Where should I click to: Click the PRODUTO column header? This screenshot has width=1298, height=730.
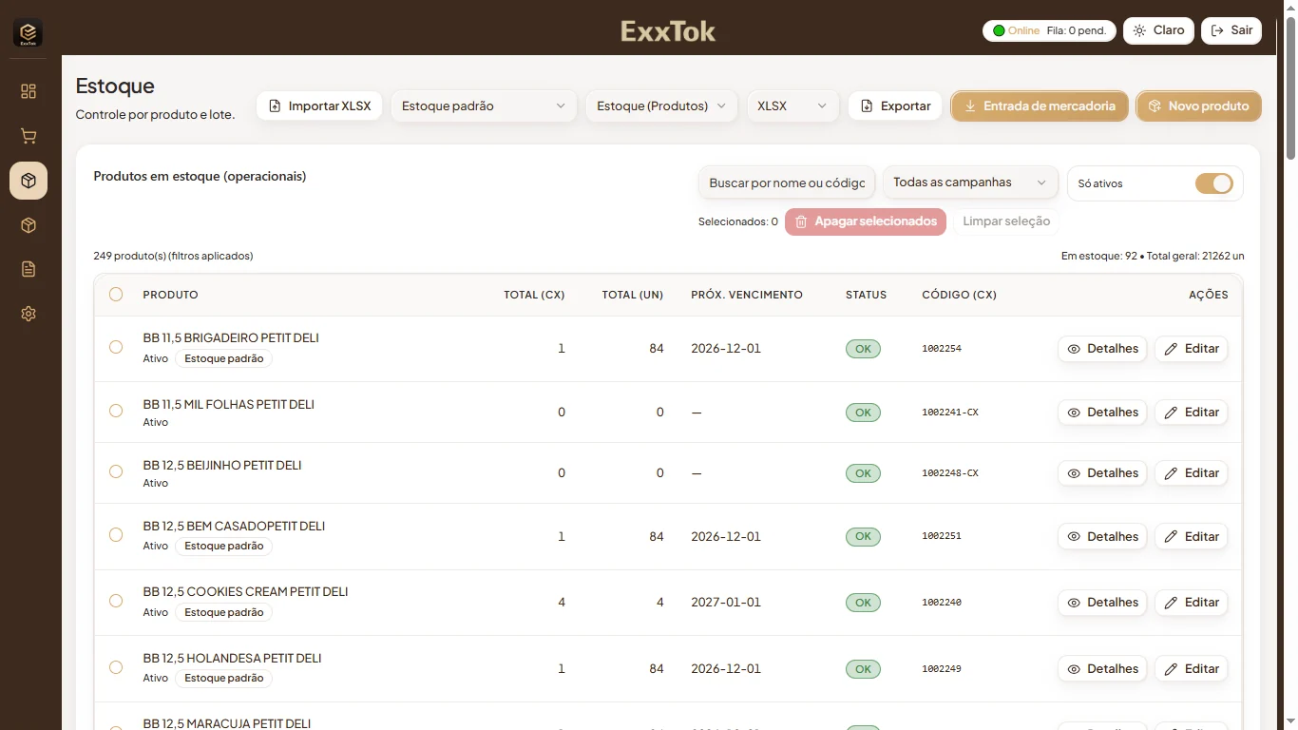coord(171,295)
